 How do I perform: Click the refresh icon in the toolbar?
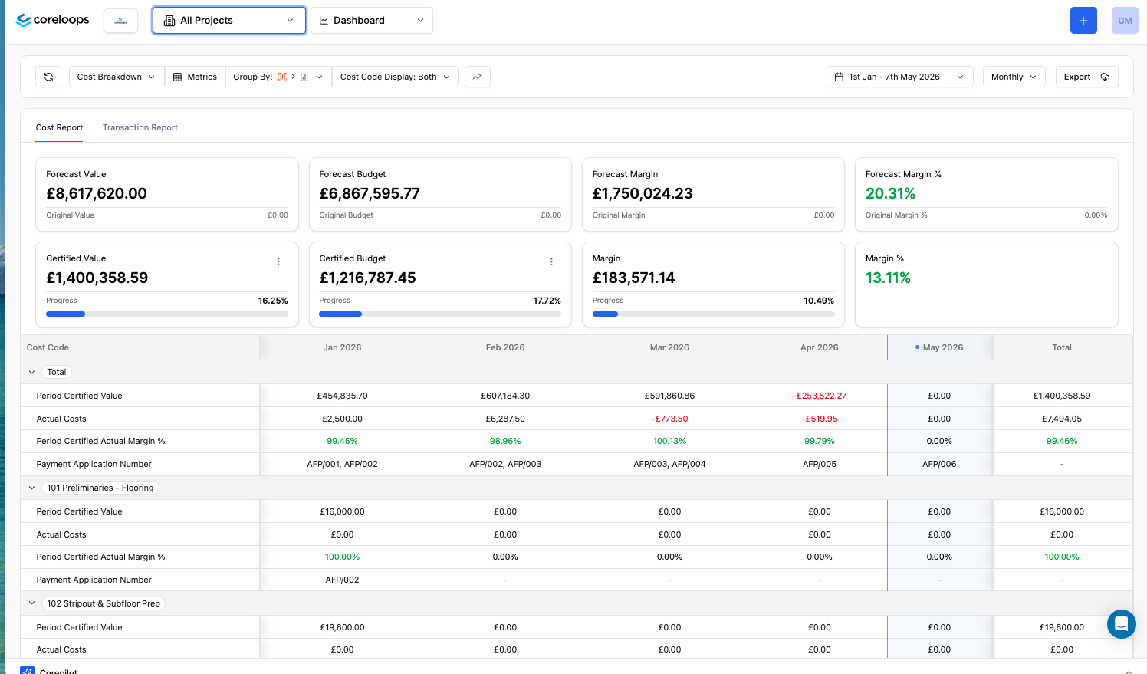(x=48, y=77)
